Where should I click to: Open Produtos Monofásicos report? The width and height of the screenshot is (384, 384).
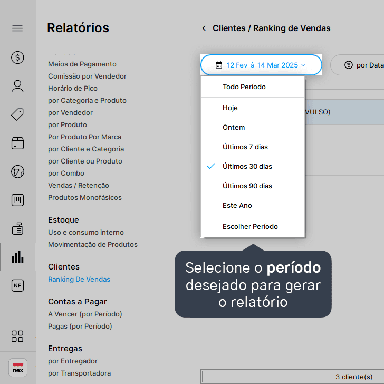(85, 197)
